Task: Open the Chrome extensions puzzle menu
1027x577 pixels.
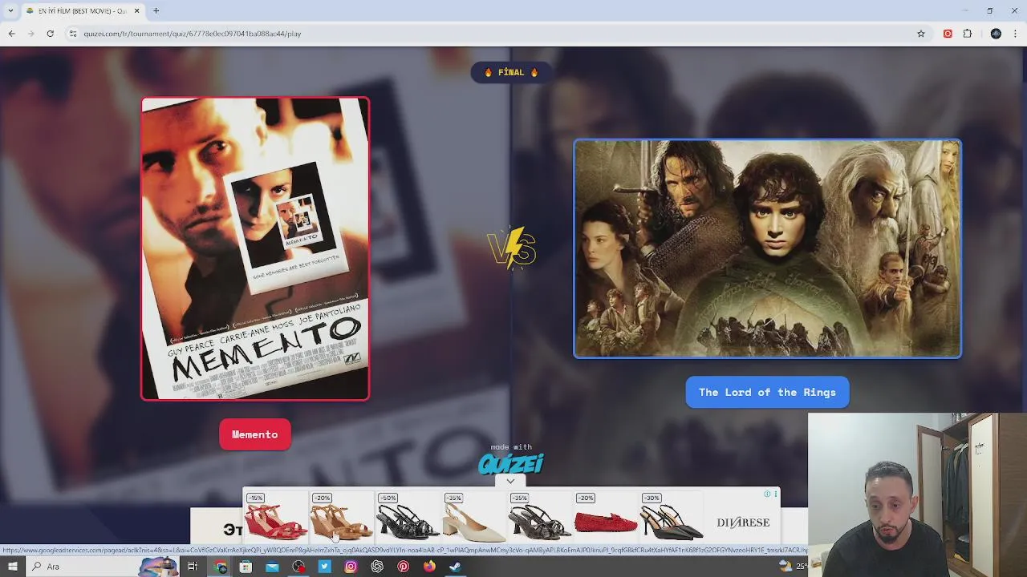Action: point(967,34)
